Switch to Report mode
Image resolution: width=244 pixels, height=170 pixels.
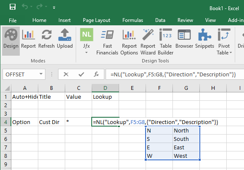pos(28,38)
